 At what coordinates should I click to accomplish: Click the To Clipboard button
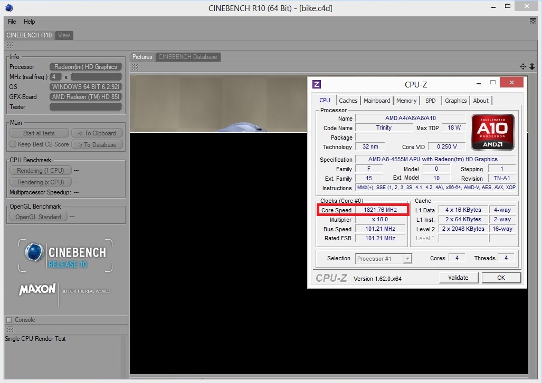tap(97, 133)
